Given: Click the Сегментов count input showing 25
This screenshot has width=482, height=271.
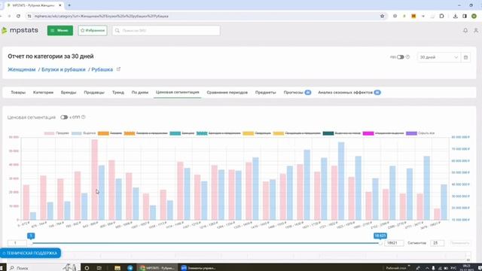Looking at the screenshot, I should tap(437, 242).
